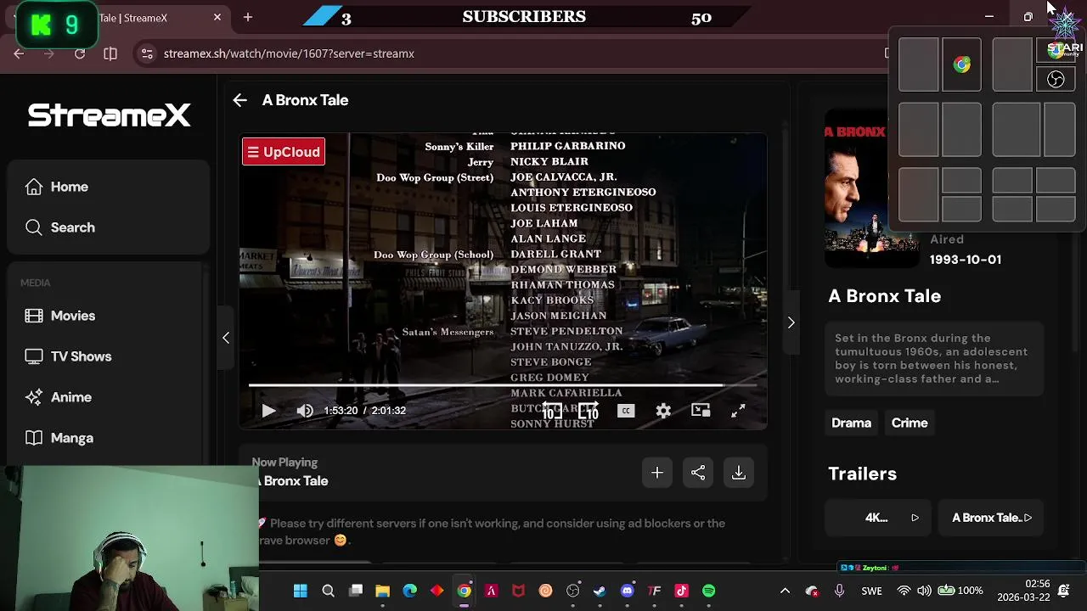Open the Movies section
The width and height of the screenshot is (1087, 611).
click(109, 316)
